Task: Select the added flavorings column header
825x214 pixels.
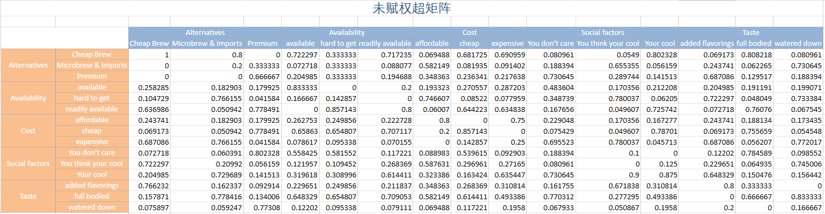Action: tap(707, 44)
